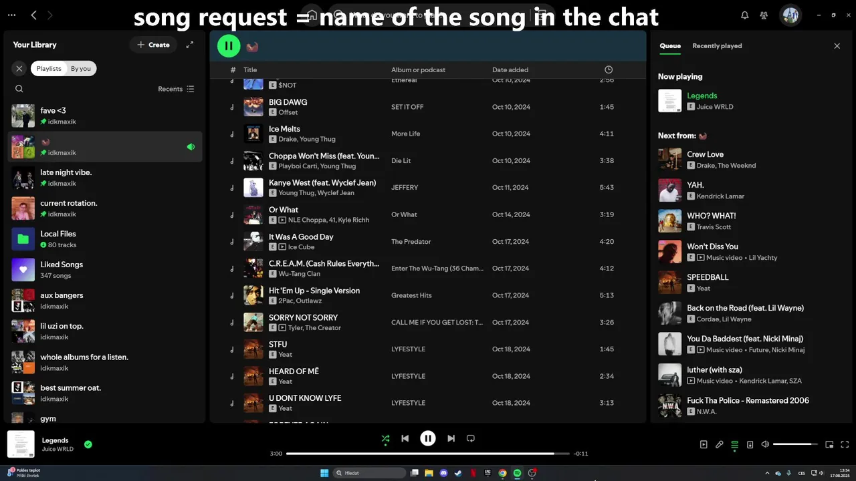Open the Travis Scott artist link in queue
The width and height of the screenshot is (856, 481).
(714, 227)
